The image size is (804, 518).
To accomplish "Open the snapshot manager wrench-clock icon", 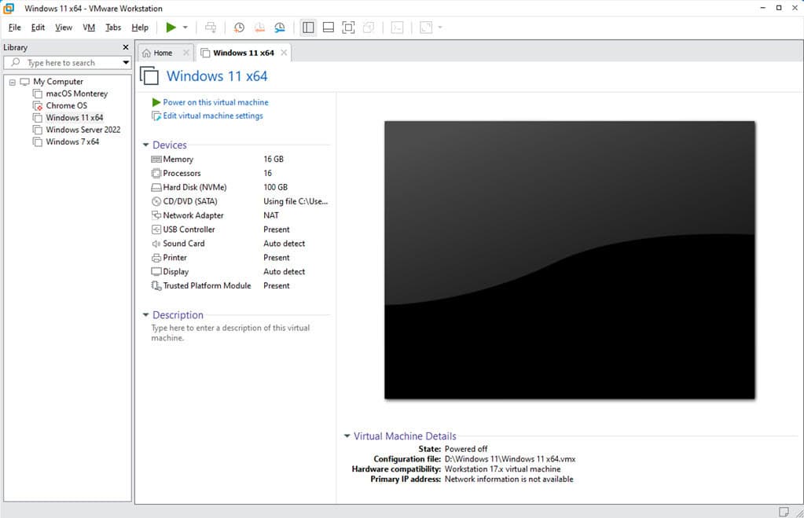I will click(x=280, y=28).
